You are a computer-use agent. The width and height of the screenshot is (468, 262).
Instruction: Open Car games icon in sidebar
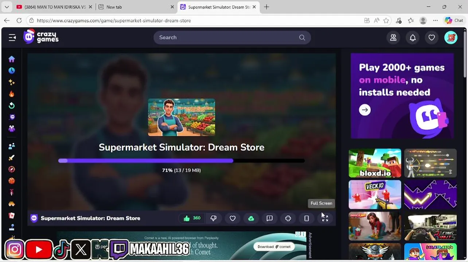(x=12, y=204)
